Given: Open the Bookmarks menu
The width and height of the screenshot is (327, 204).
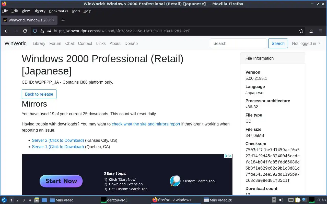Looking at the screenshot, I should (x=59, y=11).
